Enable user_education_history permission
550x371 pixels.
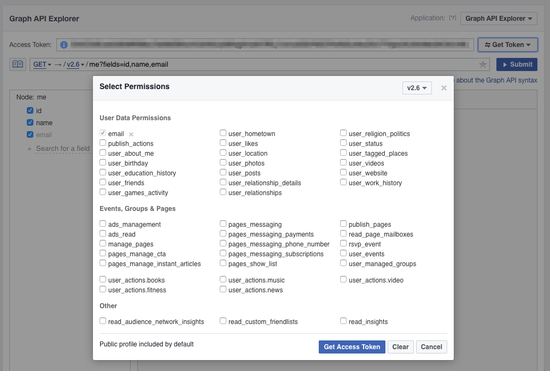point(103,172)
